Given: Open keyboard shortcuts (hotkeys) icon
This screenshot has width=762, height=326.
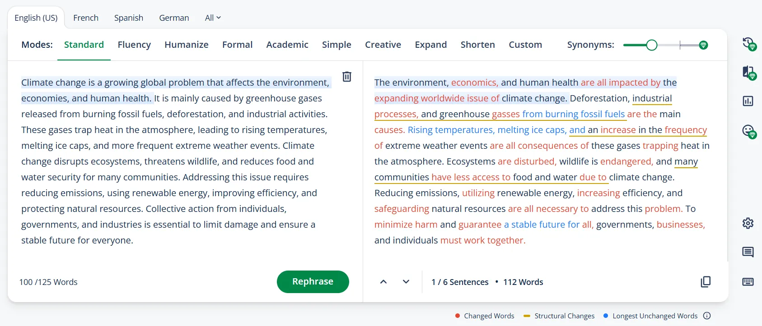Looking at the screenshot, I should [748, 282].
